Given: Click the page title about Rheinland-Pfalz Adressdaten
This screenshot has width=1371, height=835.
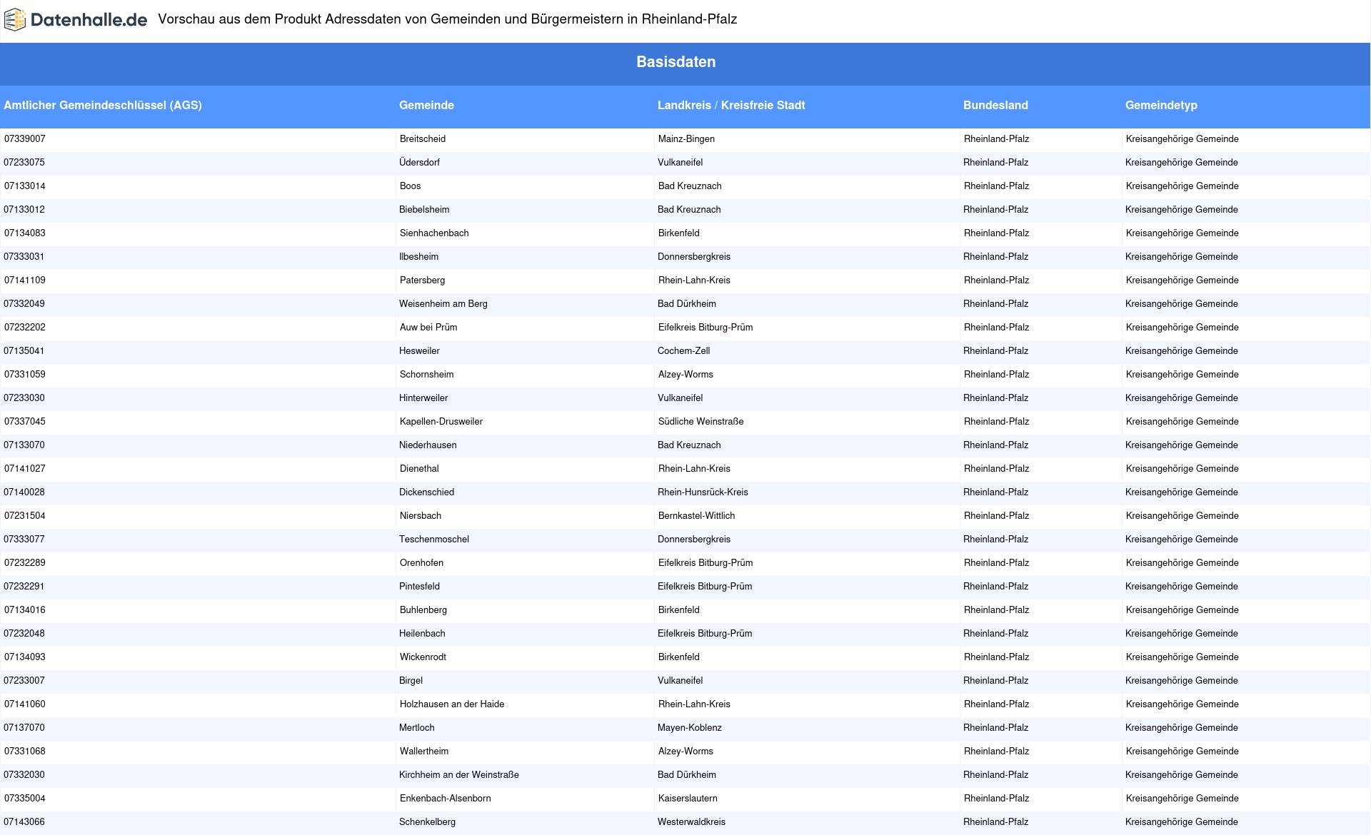Looking at the screenshot, I should coord(448,19).
